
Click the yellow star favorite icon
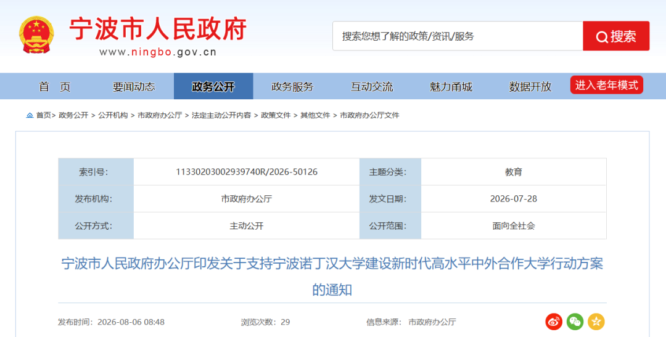[596, 322]
